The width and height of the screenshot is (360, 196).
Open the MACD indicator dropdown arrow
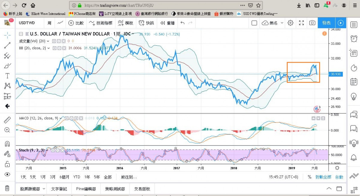[61, 118]
